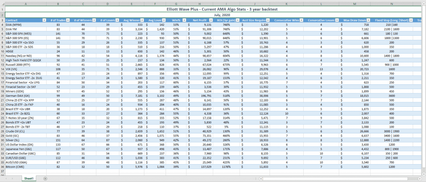Viewport: 426px width, 182px height.
Task: Add a new sheet with plus icon
Action: 45,179
